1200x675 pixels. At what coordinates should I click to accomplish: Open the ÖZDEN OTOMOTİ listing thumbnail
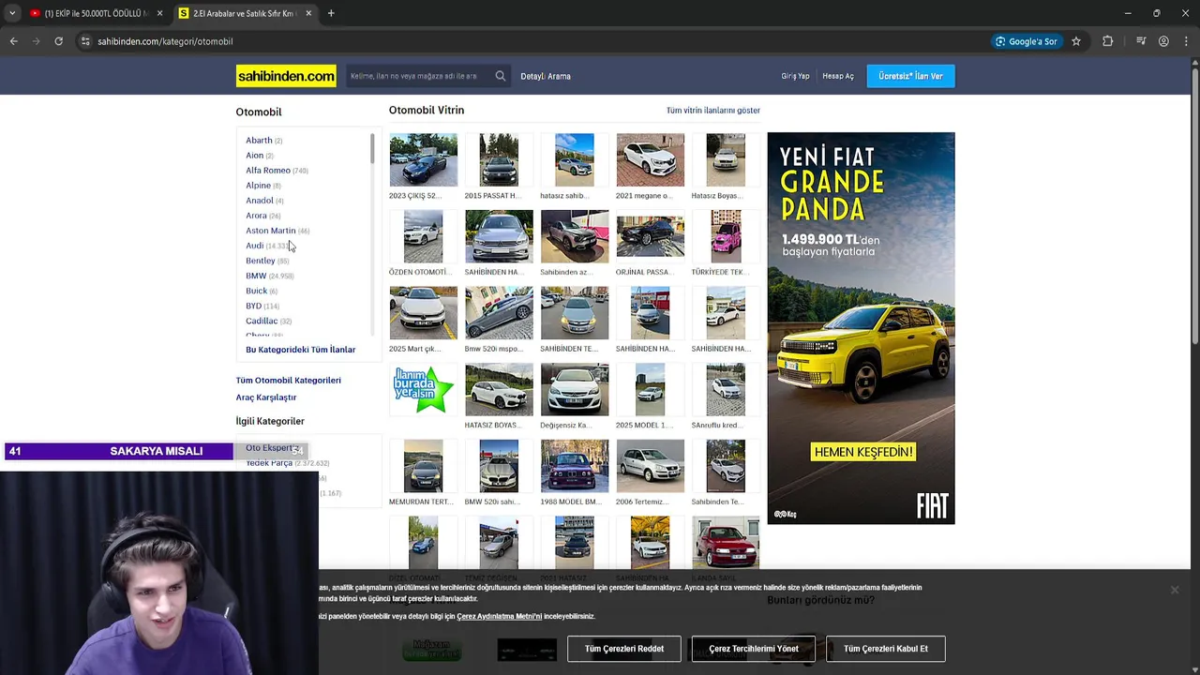(x=423, y=236)
